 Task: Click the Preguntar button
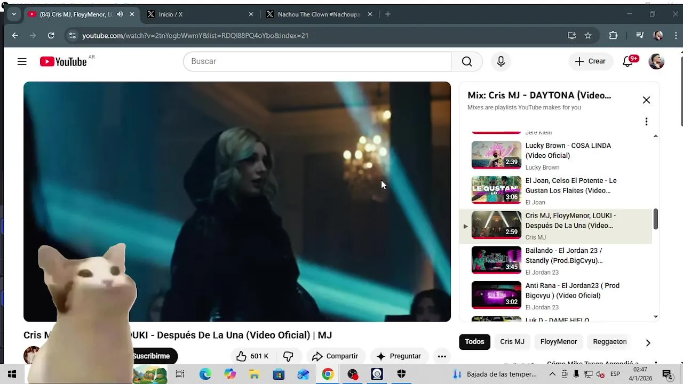coord(399,356)
